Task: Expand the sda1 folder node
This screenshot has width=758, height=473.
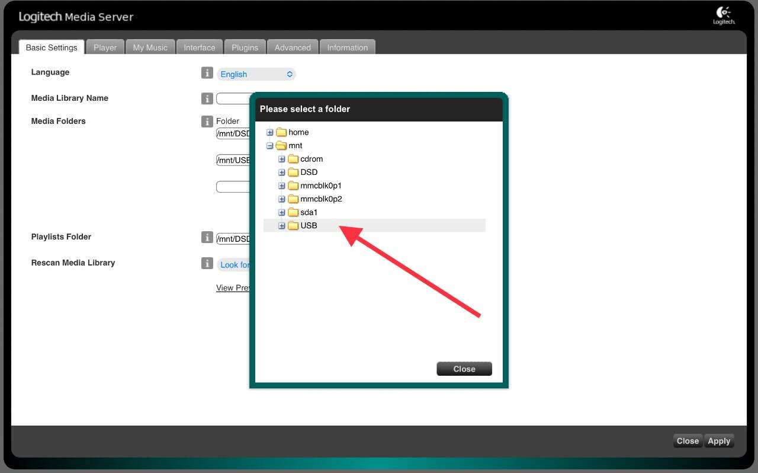Action: tap(282, 212)
